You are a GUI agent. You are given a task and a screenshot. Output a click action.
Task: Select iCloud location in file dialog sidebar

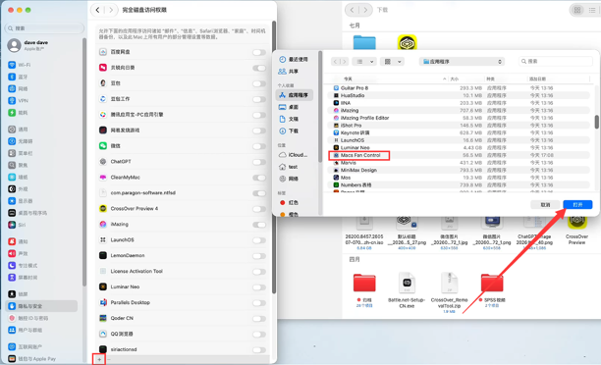tap(294, 155)
